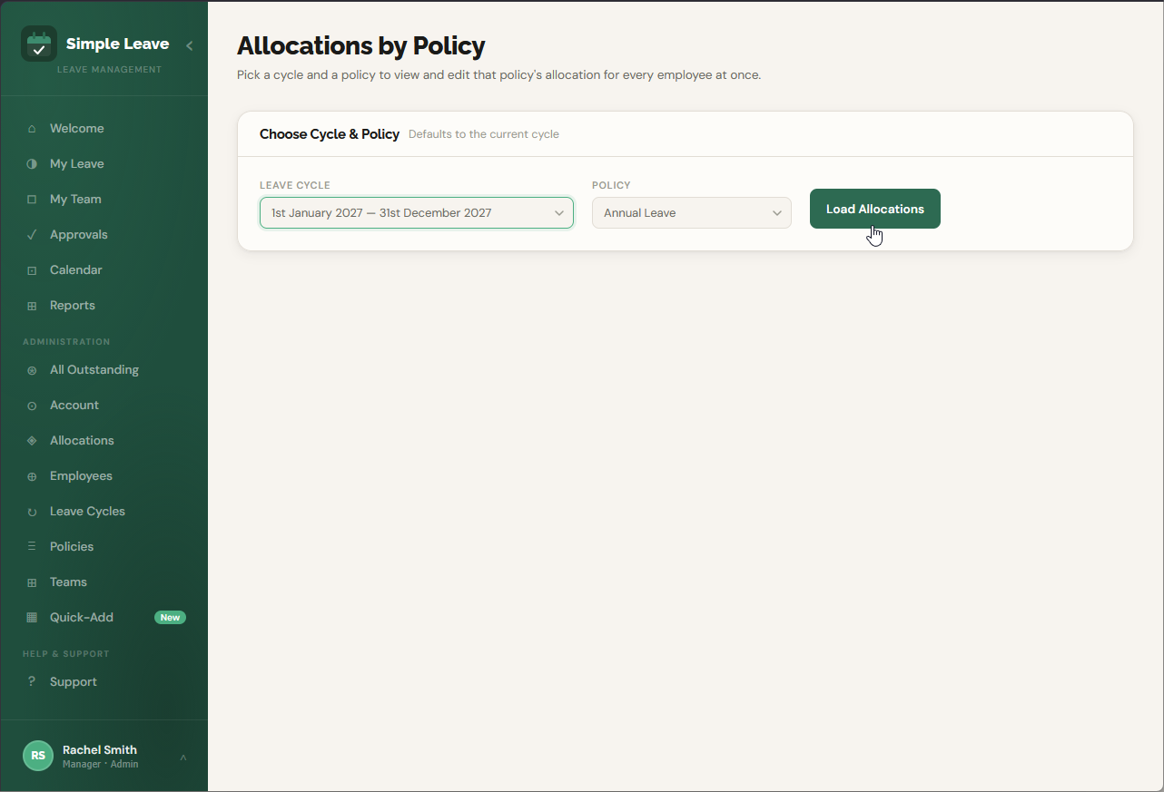Click the Load Allocations button
This screenshot has width=1164, height=792.
point(875,209)
